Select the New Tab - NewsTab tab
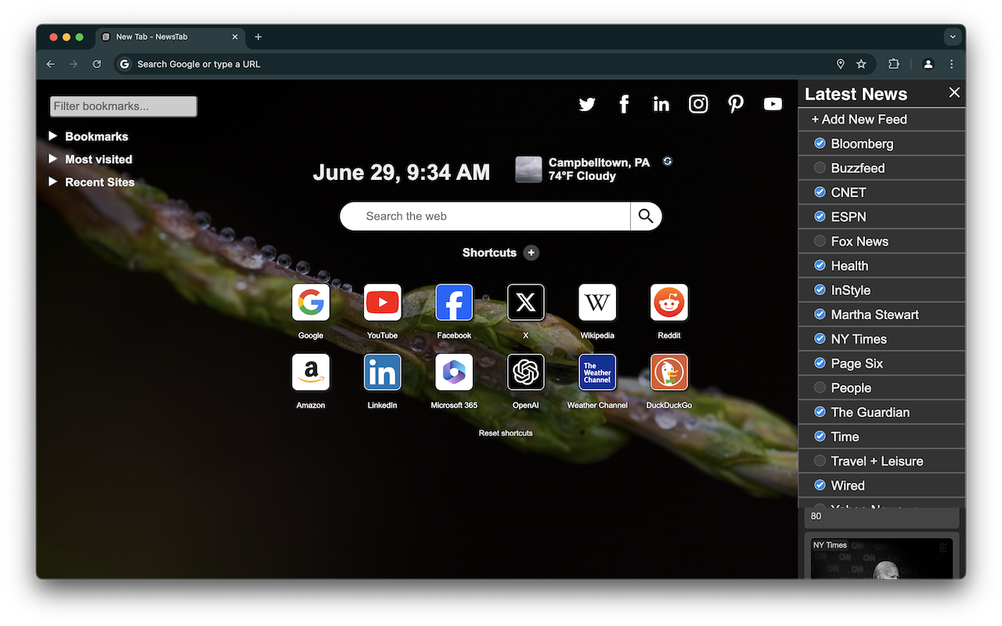 point(169,37)
